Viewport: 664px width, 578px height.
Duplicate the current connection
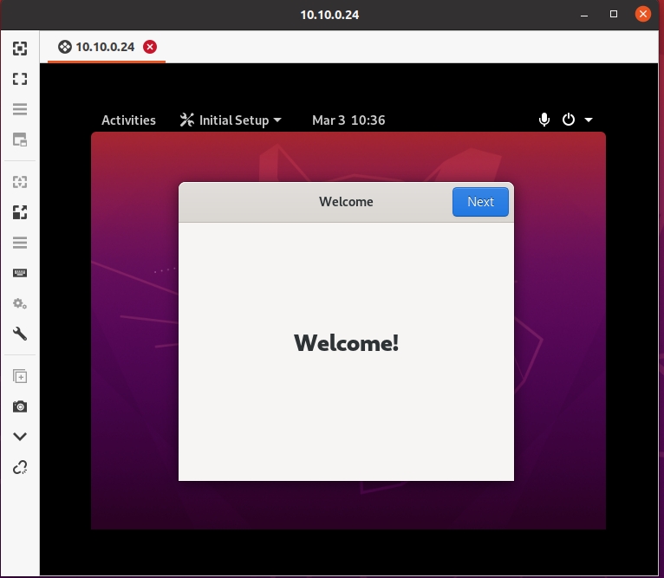coord(20,376)
